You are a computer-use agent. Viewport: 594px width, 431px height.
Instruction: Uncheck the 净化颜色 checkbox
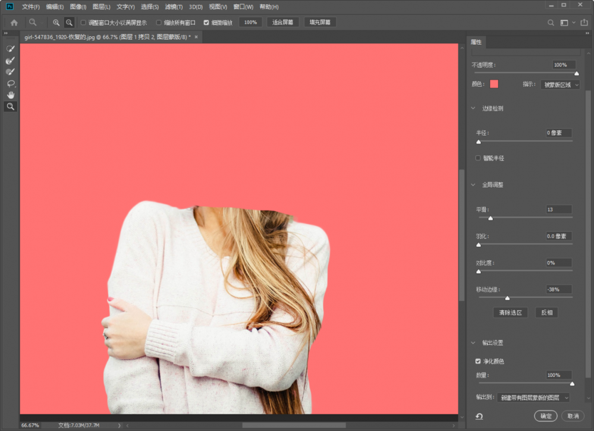pyautogui.click(x=478, y=361)
